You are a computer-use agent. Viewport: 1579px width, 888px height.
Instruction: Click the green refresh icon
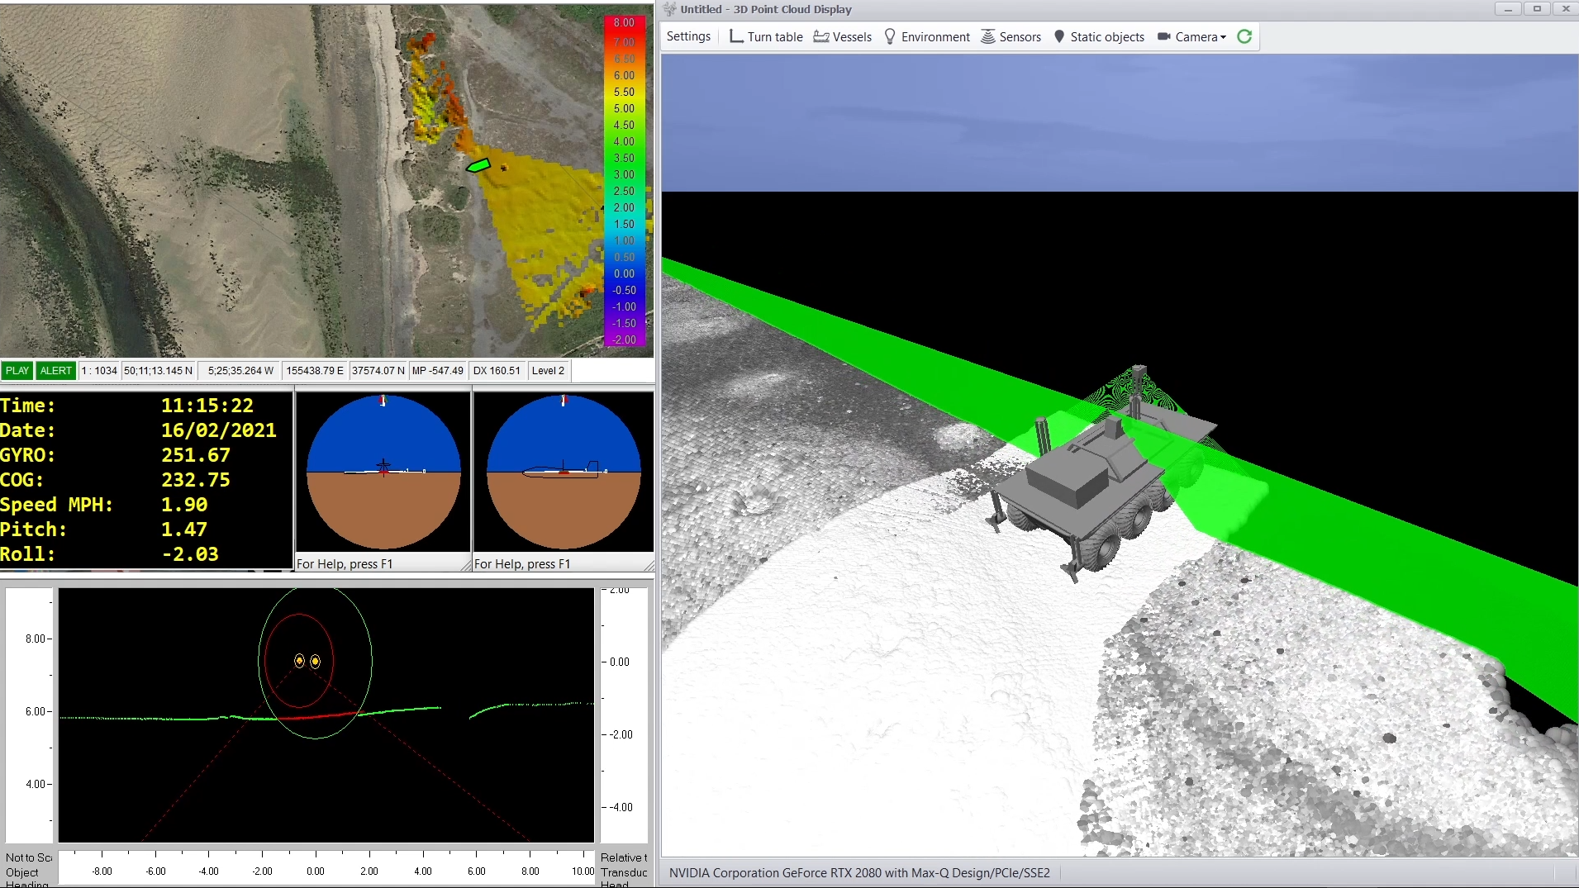pyautogui.click(x=1244, y=36)
